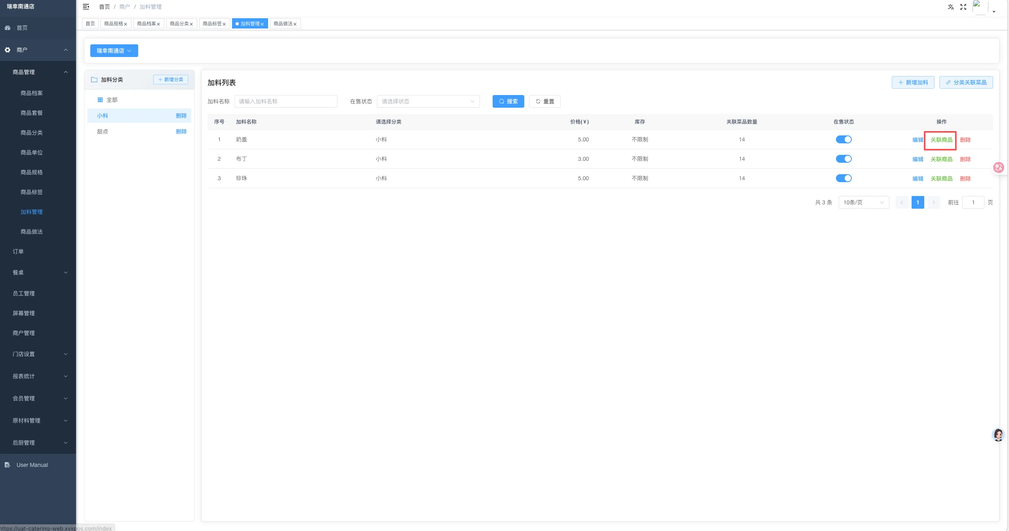Viewport: 1009px width, 531px height.
Task: Switch to the 商品规格 tab
Action: pos(114,24)
